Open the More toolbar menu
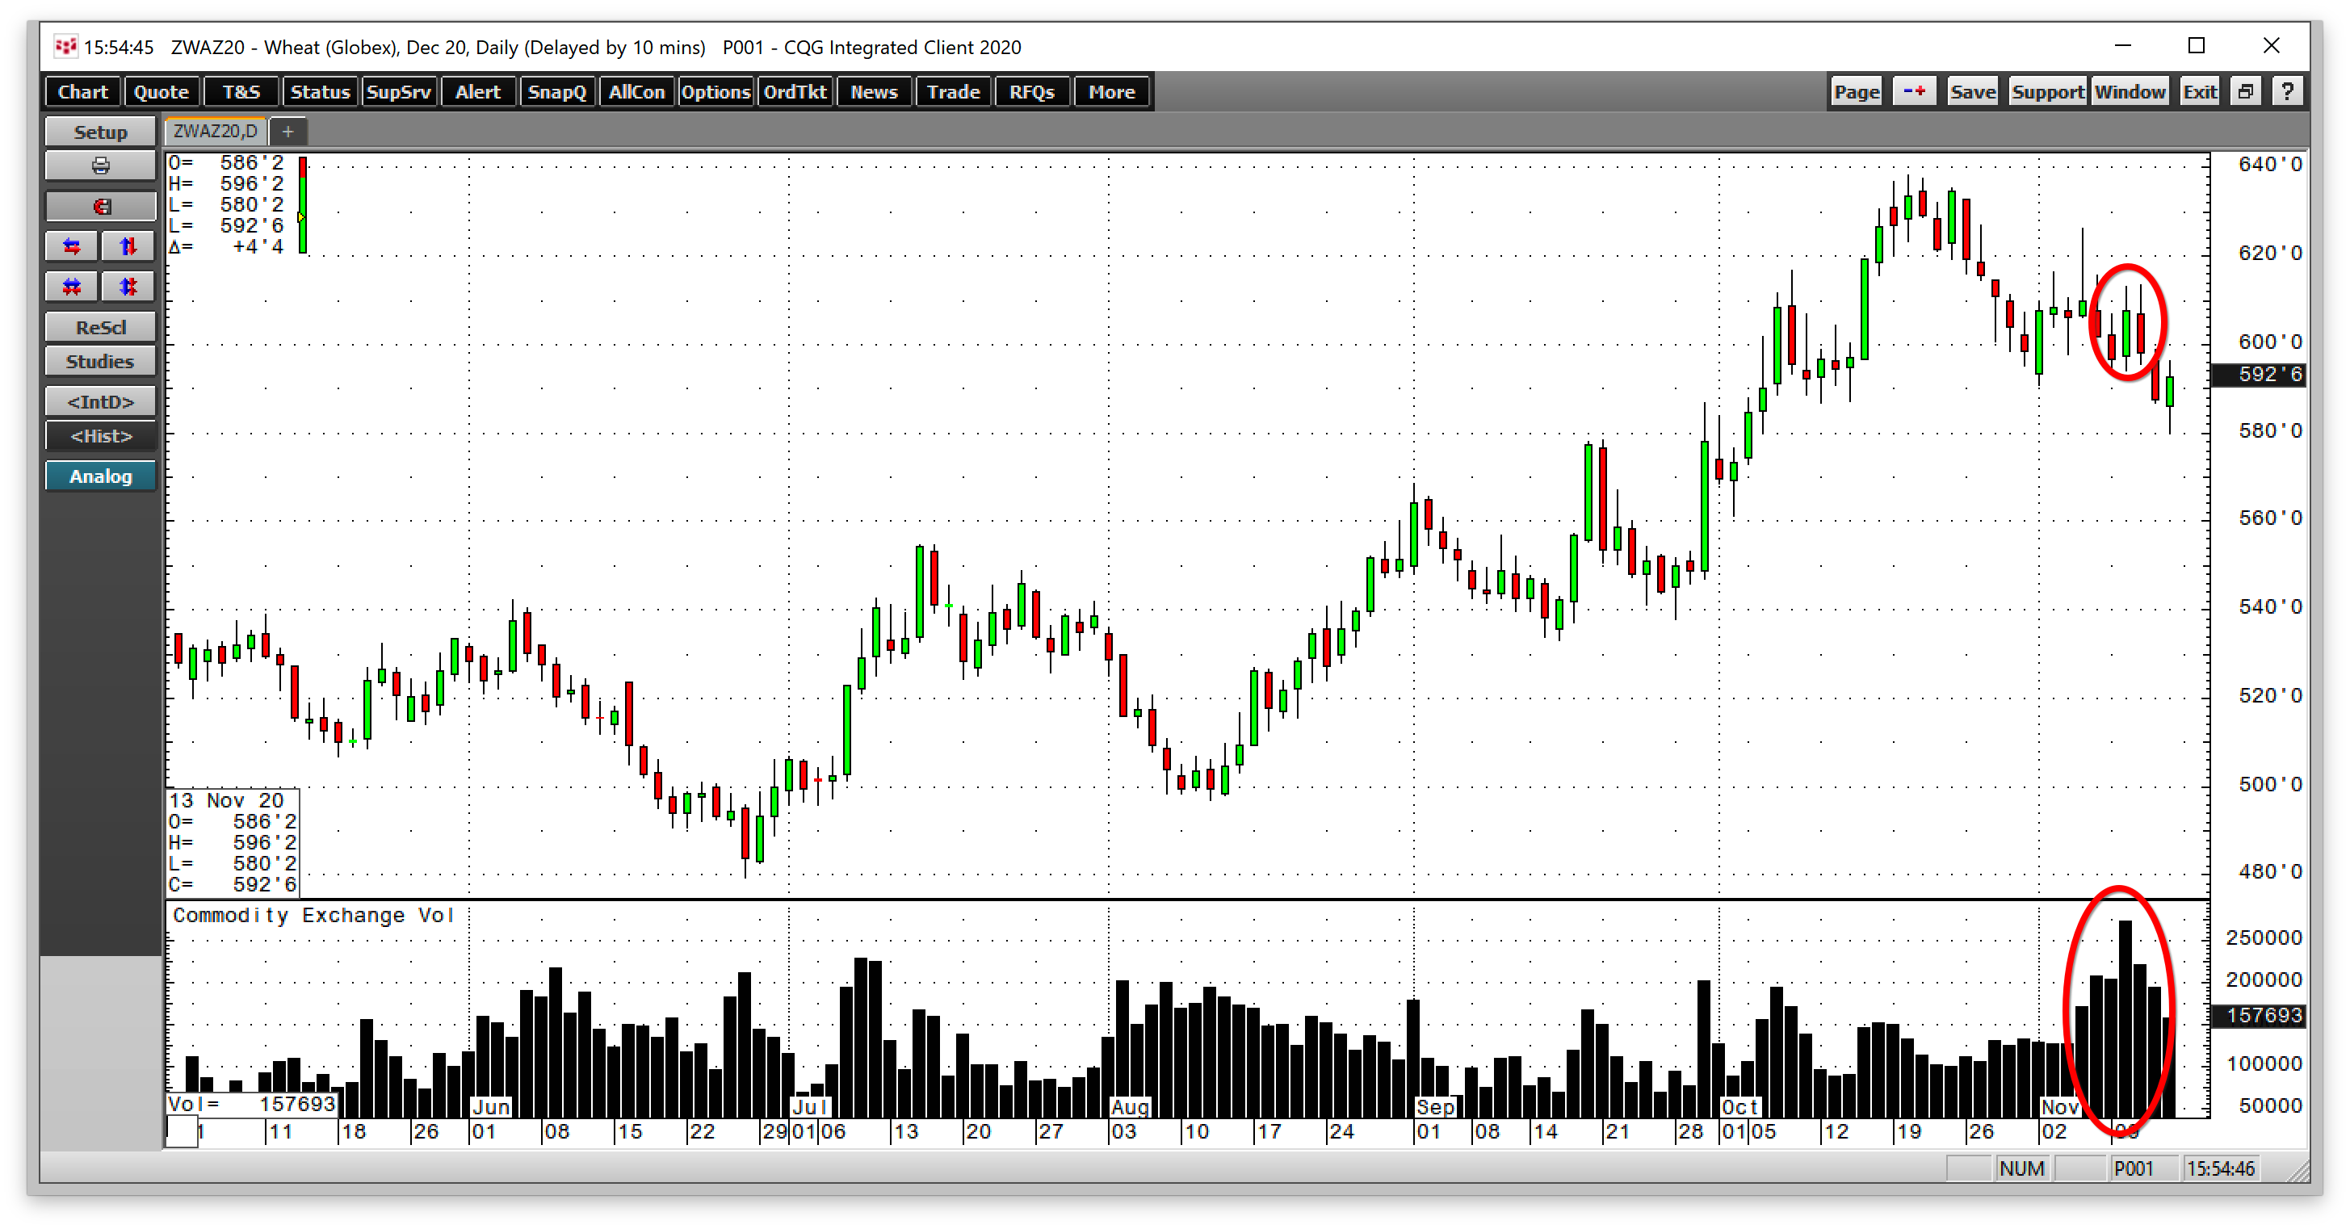2350x1229 pixels. (x=1111, y=91)
